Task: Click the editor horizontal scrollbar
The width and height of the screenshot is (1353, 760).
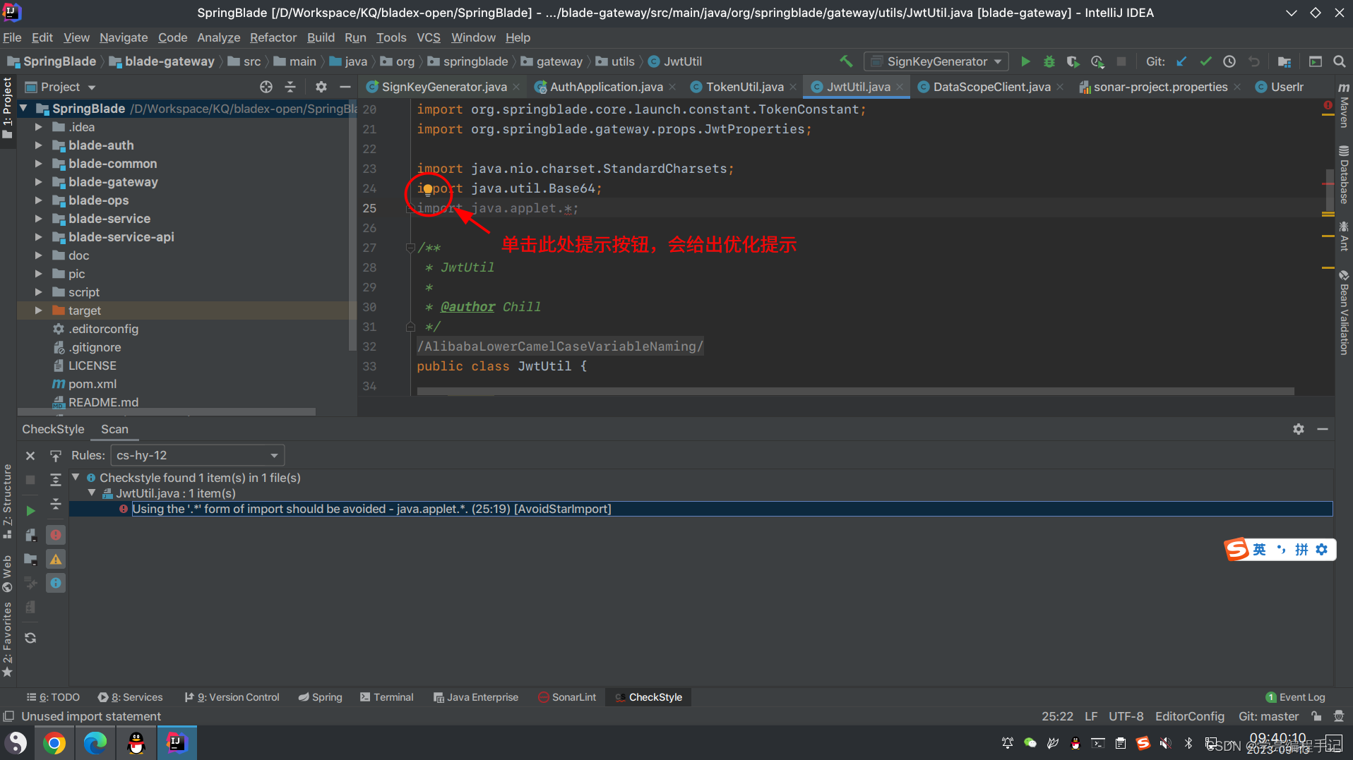Action: 855,391
